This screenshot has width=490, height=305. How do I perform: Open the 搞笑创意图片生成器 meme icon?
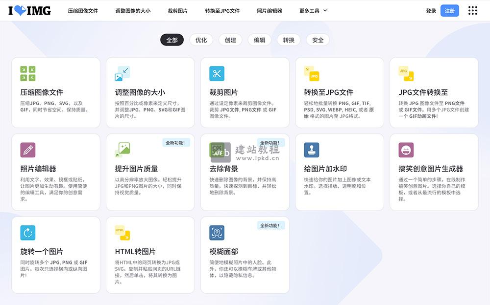coord(405,150)
